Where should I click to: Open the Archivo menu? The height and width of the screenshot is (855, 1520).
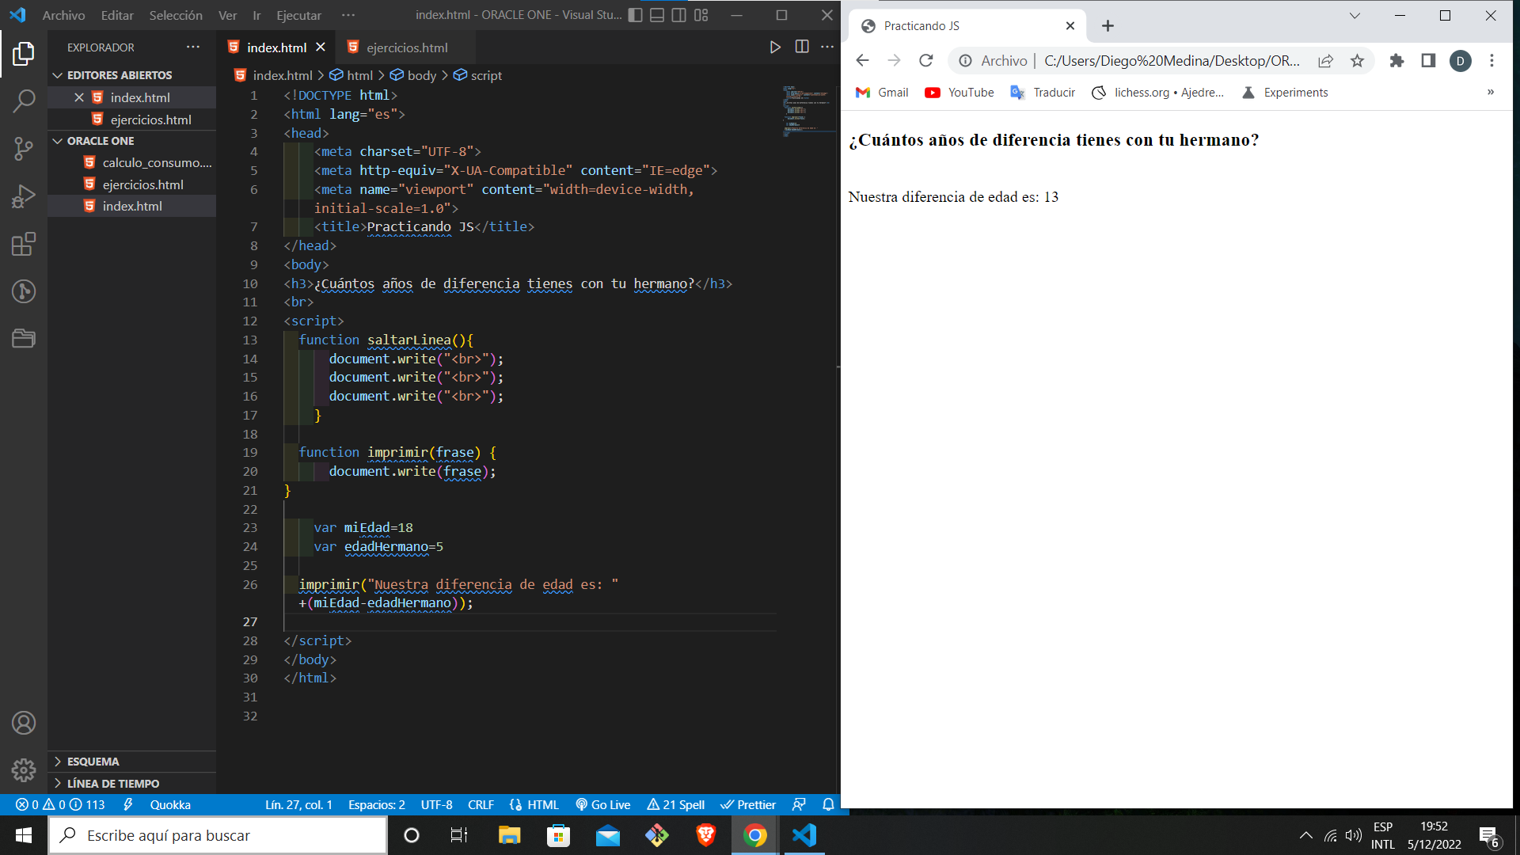[63, 15]
